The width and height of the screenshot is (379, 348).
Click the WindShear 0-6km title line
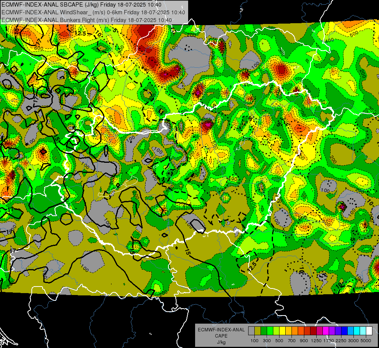pyautogui.click(x=93, y=12)
